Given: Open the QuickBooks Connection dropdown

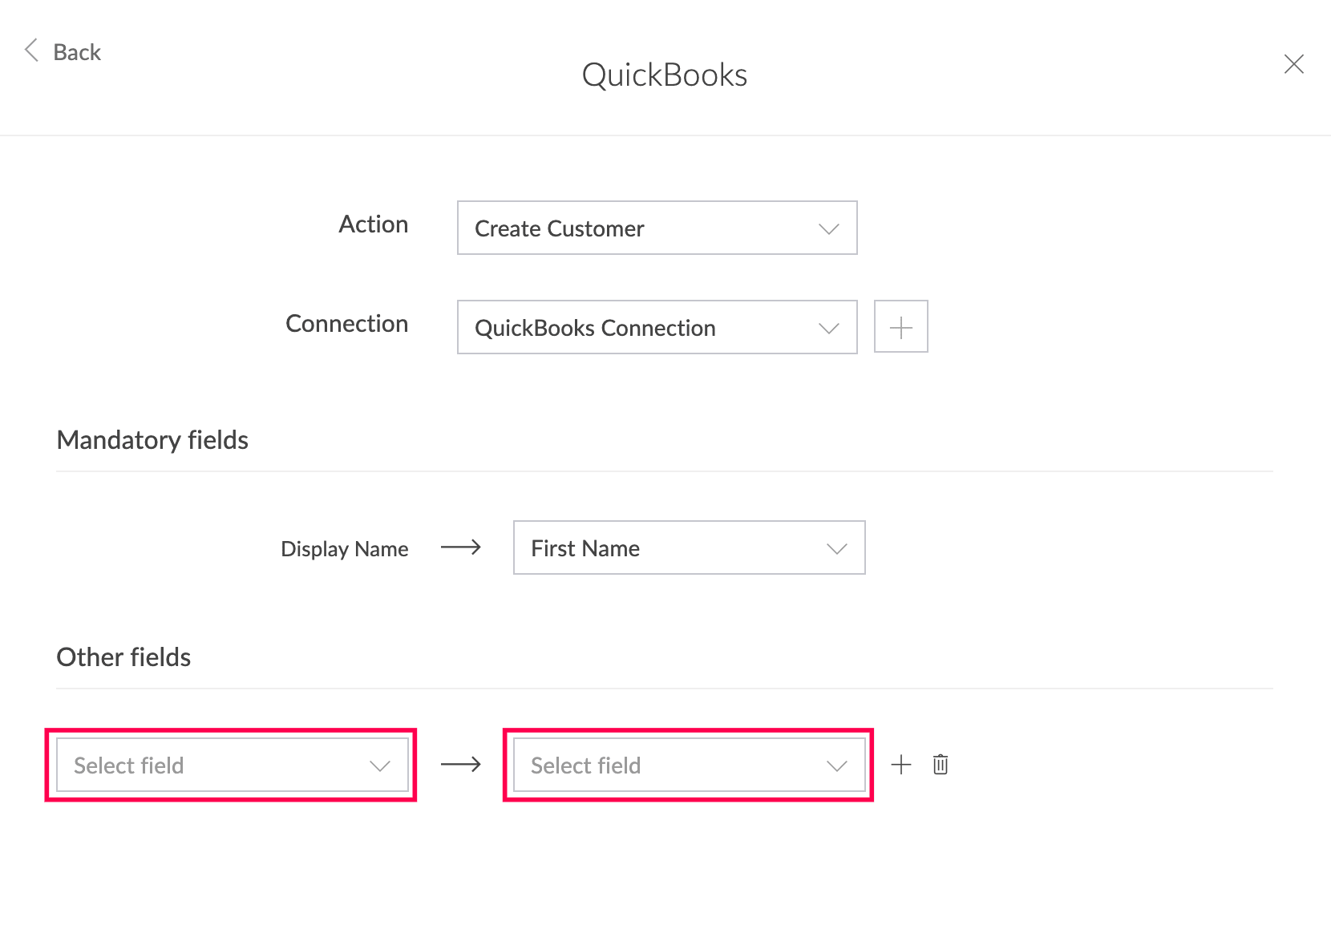Looking at the screenshot, I should coord(657,327).
